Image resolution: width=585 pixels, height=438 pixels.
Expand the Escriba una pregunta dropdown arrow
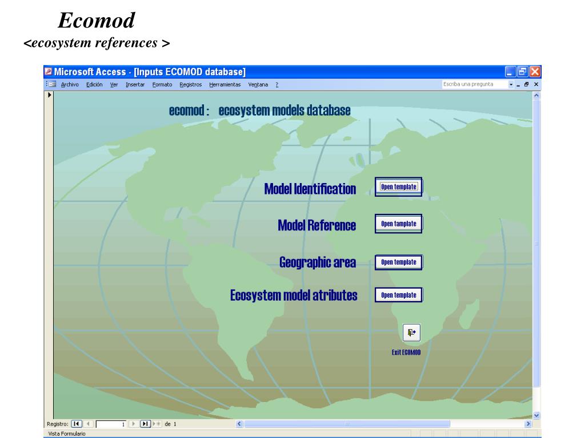511,84
